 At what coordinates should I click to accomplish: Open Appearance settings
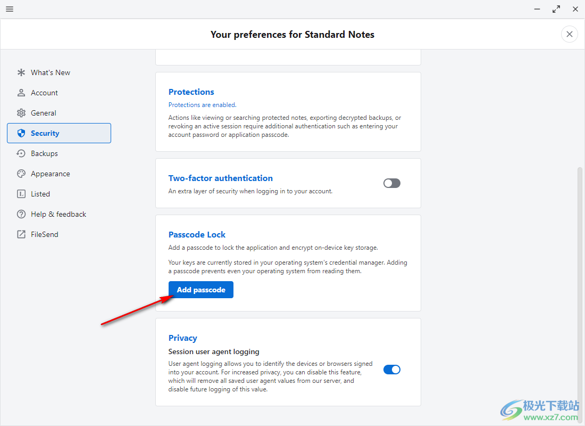coord(59,174)
